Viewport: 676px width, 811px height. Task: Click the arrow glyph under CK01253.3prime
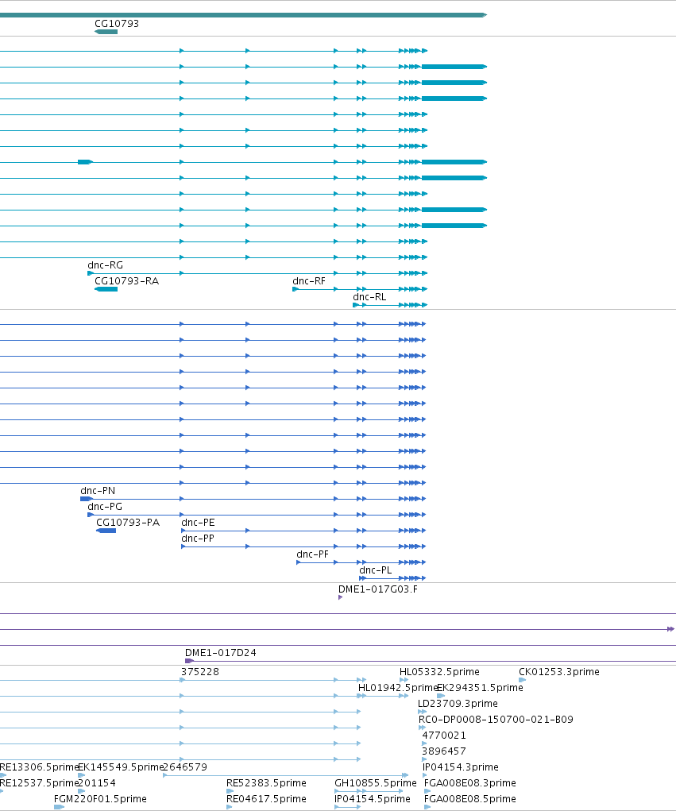tap(523, 680)
